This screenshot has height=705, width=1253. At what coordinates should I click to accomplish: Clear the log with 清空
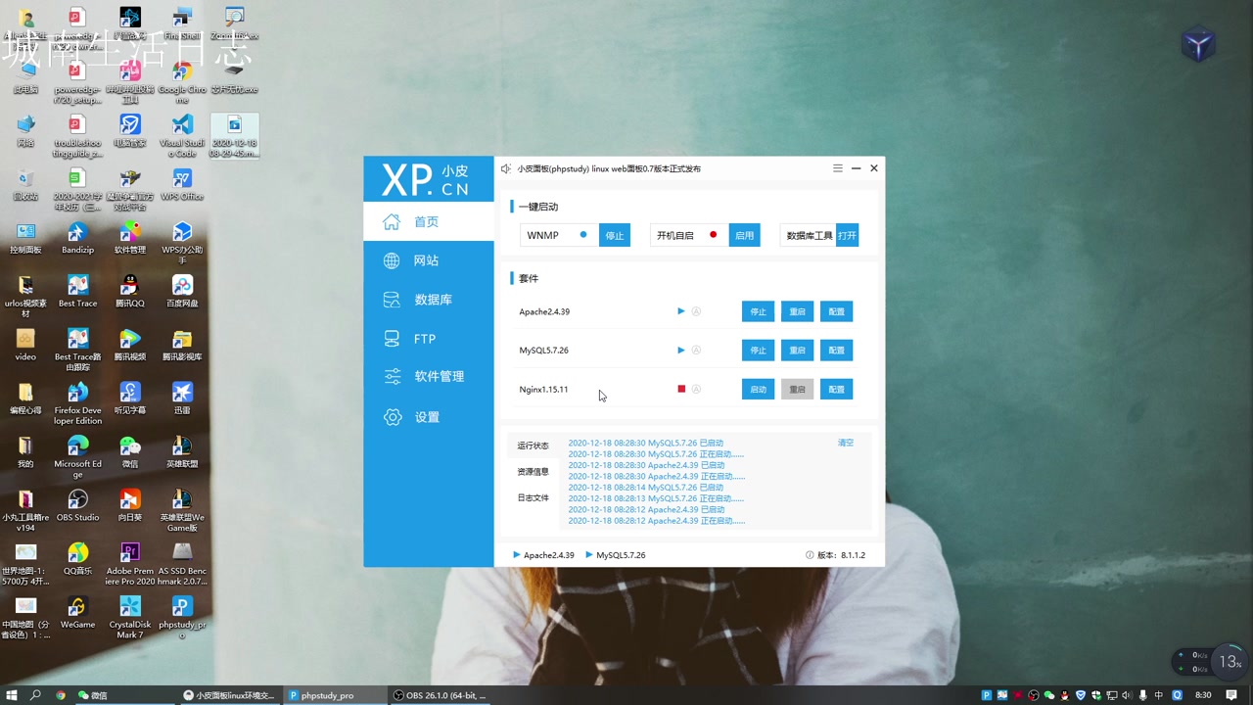tap(846, 443)
